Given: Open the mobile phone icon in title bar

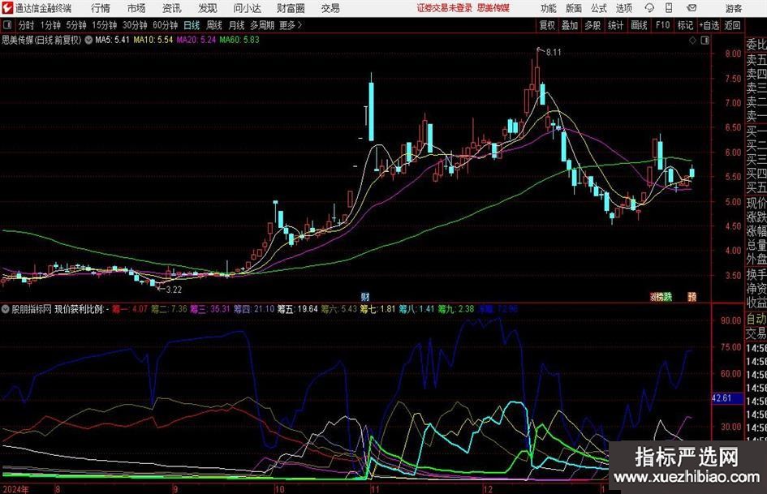Looking at the screenshot, I should tap(669, 8).
